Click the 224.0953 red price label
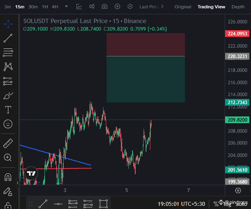Screen dimensions: 251x209 coord(237,34)
